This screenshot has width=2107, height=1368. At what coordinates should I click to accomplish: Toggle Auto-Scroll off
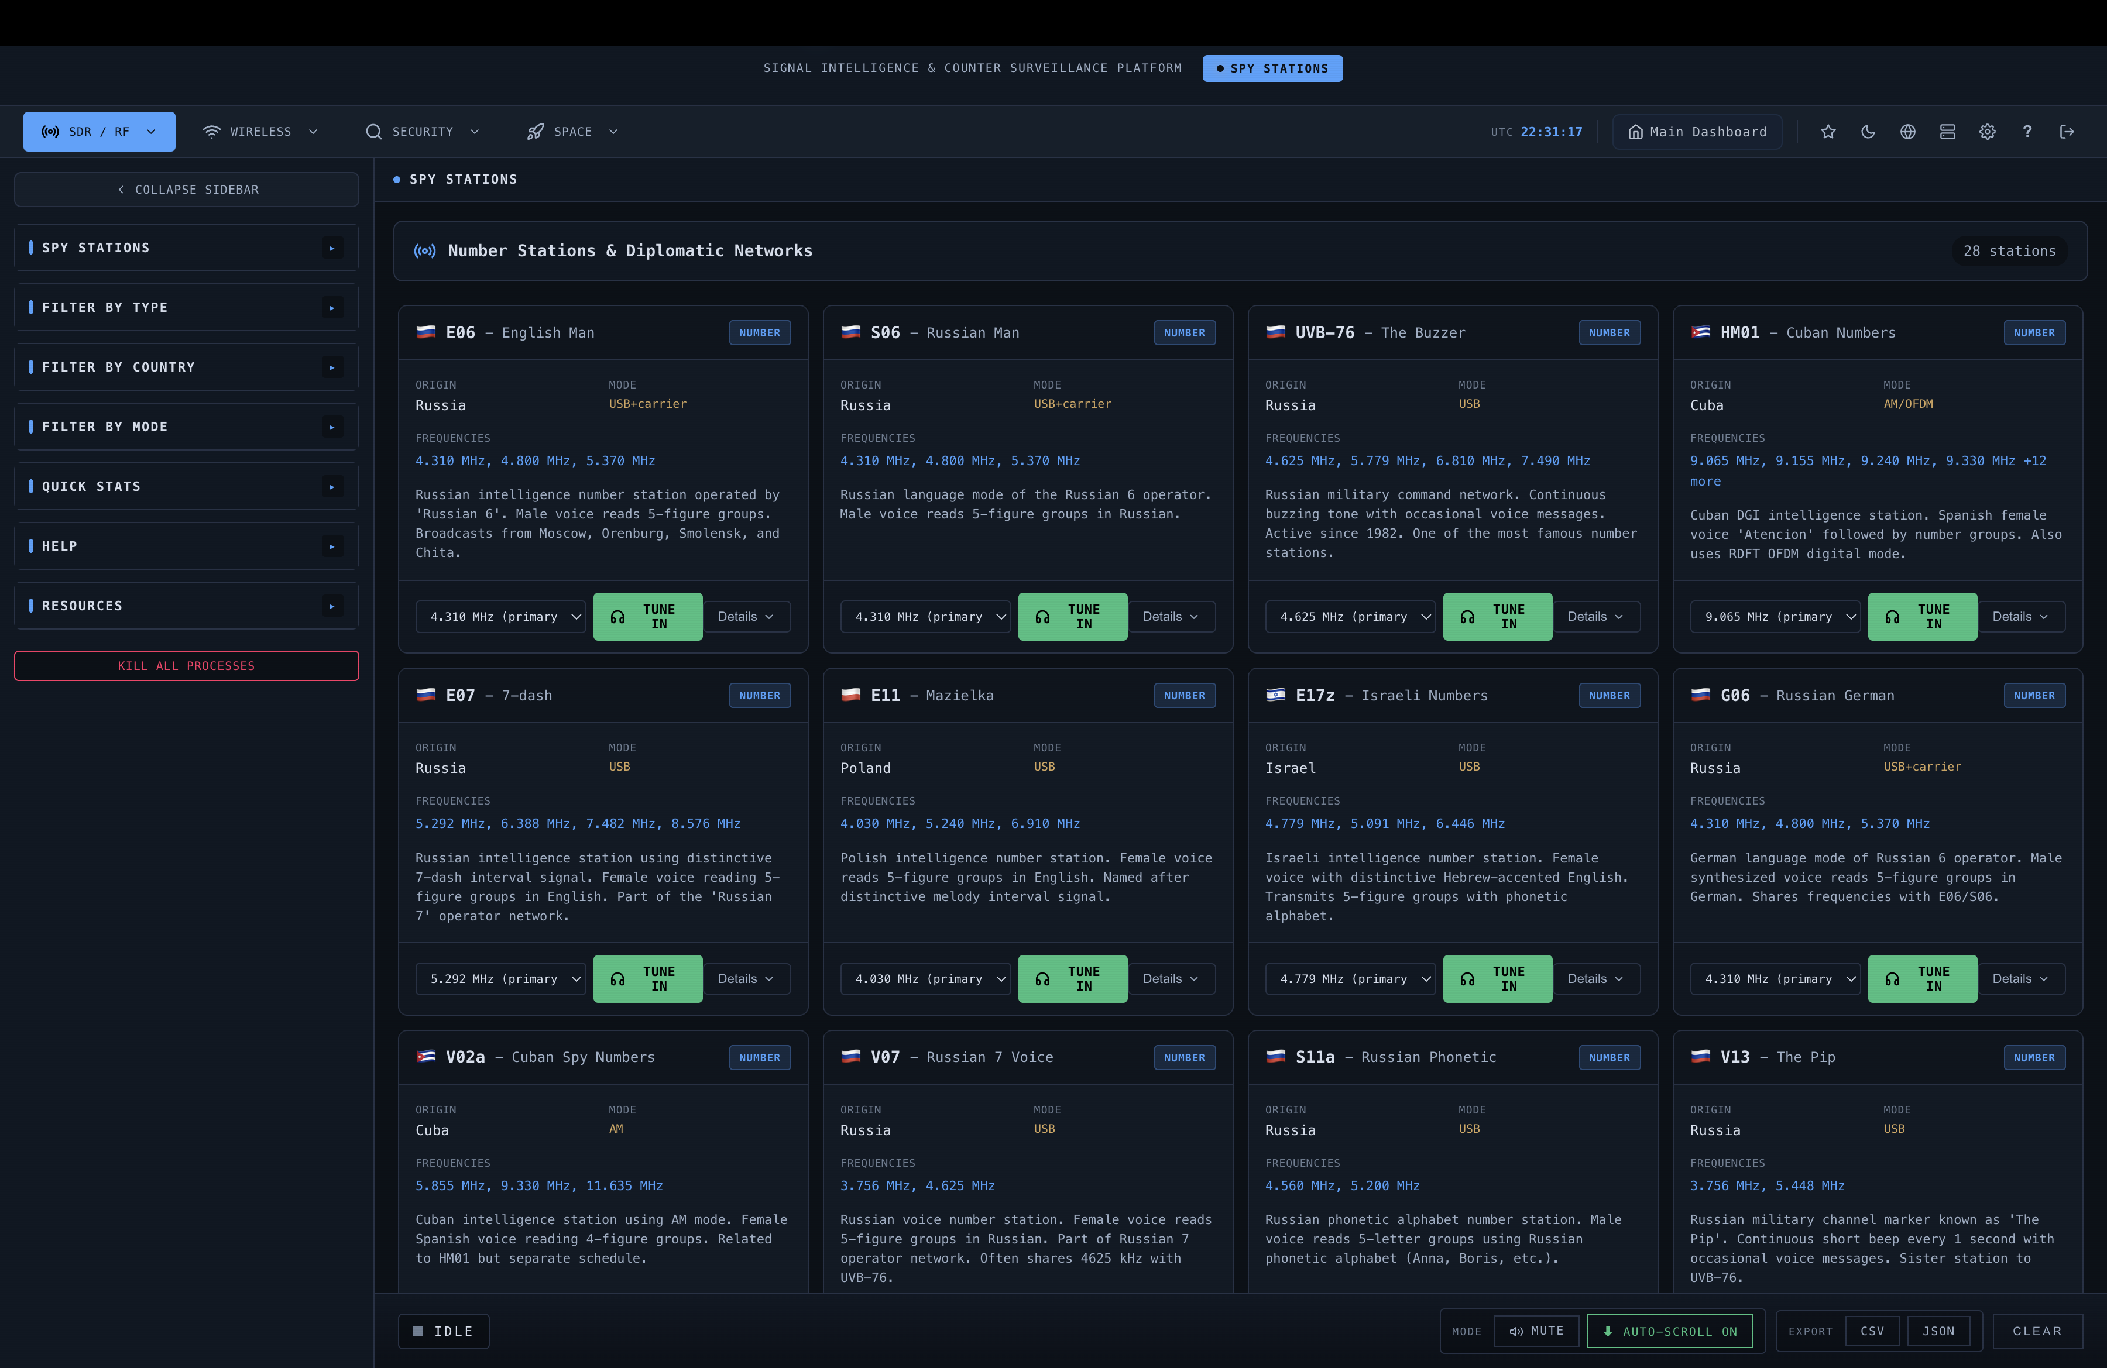coord(1670,1331)
